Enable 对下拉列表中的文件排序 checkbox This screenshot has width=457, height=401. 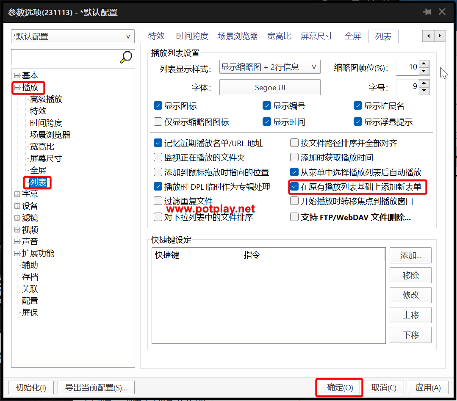pos(158,217)
